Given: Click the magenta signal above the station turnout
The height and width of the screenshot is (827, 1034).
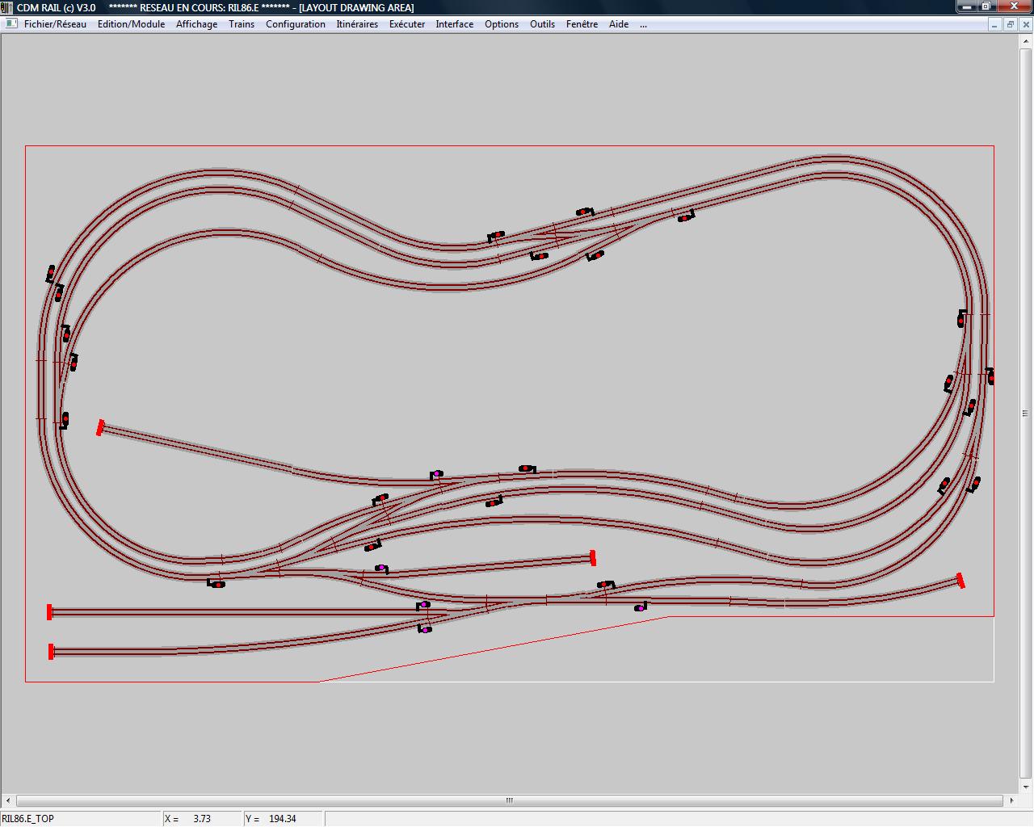Looking at the screenshot, I should [437, 474].
